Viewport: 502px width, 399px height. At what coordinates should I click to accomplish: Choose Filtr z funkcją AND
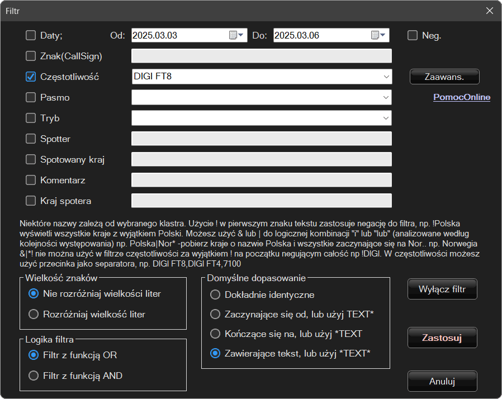pyautogui.click(x=34, y=376)
